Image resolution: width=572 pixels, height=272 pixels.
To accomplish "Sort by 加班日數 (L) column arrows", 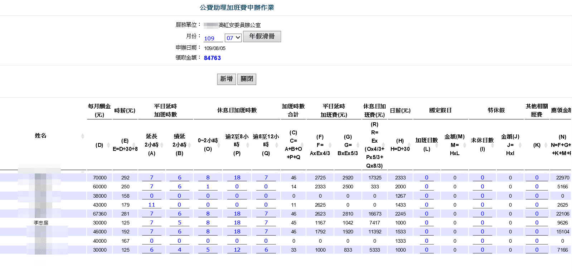I will click(437, 145).
